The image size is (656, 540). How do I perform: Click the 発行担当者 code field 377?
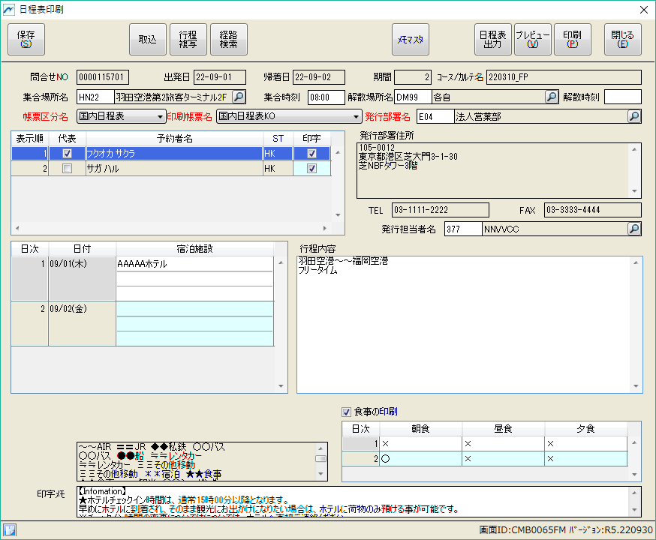point(463,229)
